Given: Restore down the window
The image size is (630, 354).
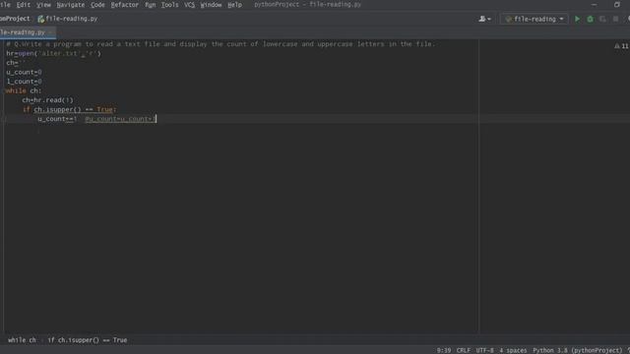Looking at the screenshot, I should click(617, 4).
